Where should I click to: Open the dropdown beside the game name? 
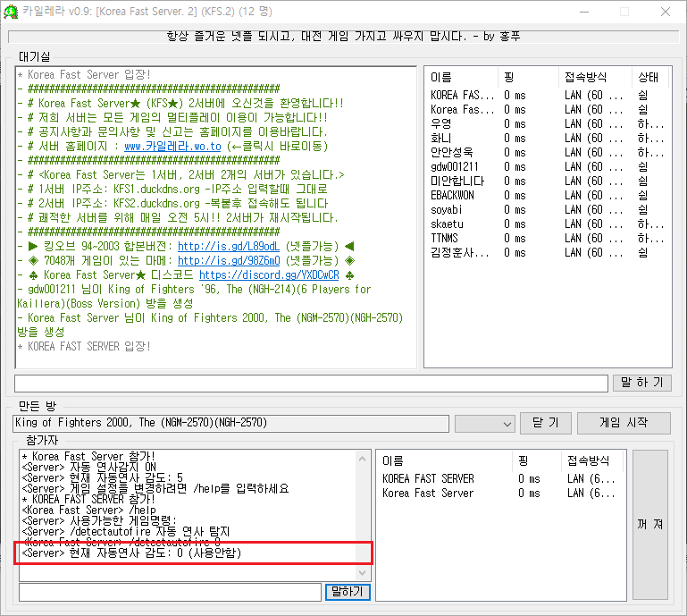coord(484,424)
